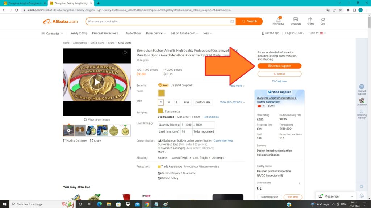Click the Contact supplier button
371x208 pixels.
(x=279, y=66)
